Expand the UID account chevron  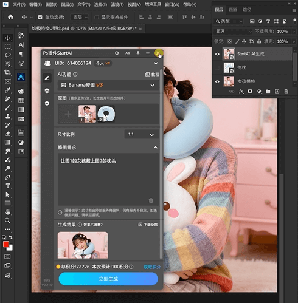[x=156, y=63]
